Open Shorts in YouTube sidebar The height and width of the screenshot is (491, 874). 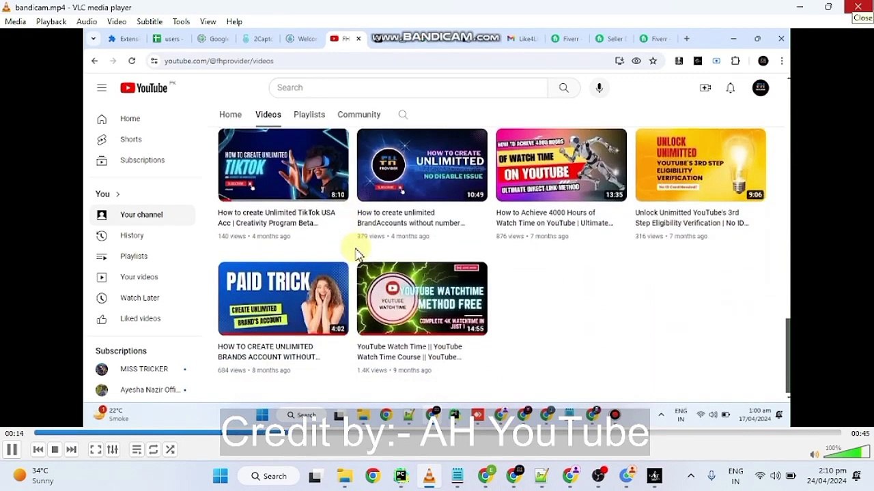142,139
